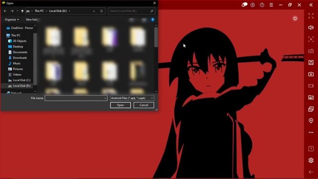Click the chevron after Local Disk (D:) in address bar
Image resolution: width=318 pixels, height=179 pixels.
tap(69, 11)
